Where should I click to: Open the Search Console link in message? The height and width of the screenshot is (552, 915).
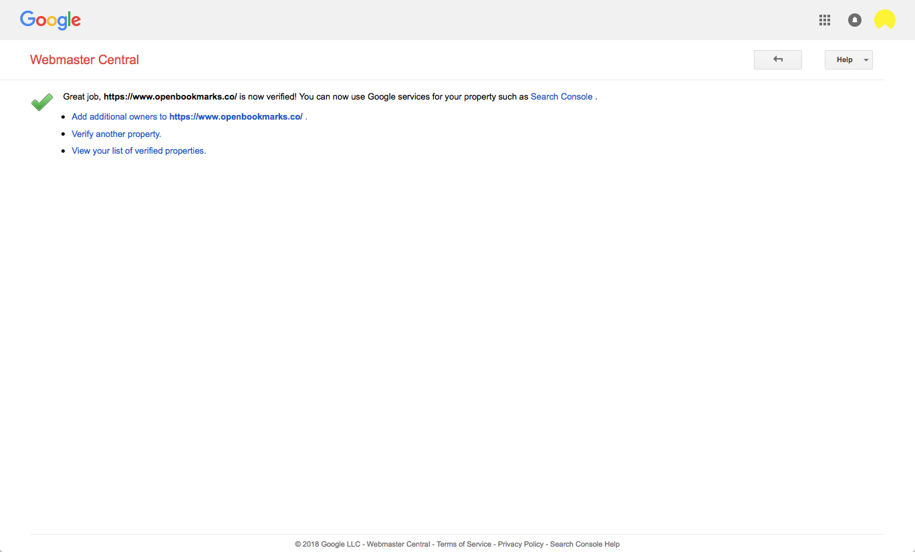pos(561,97)
